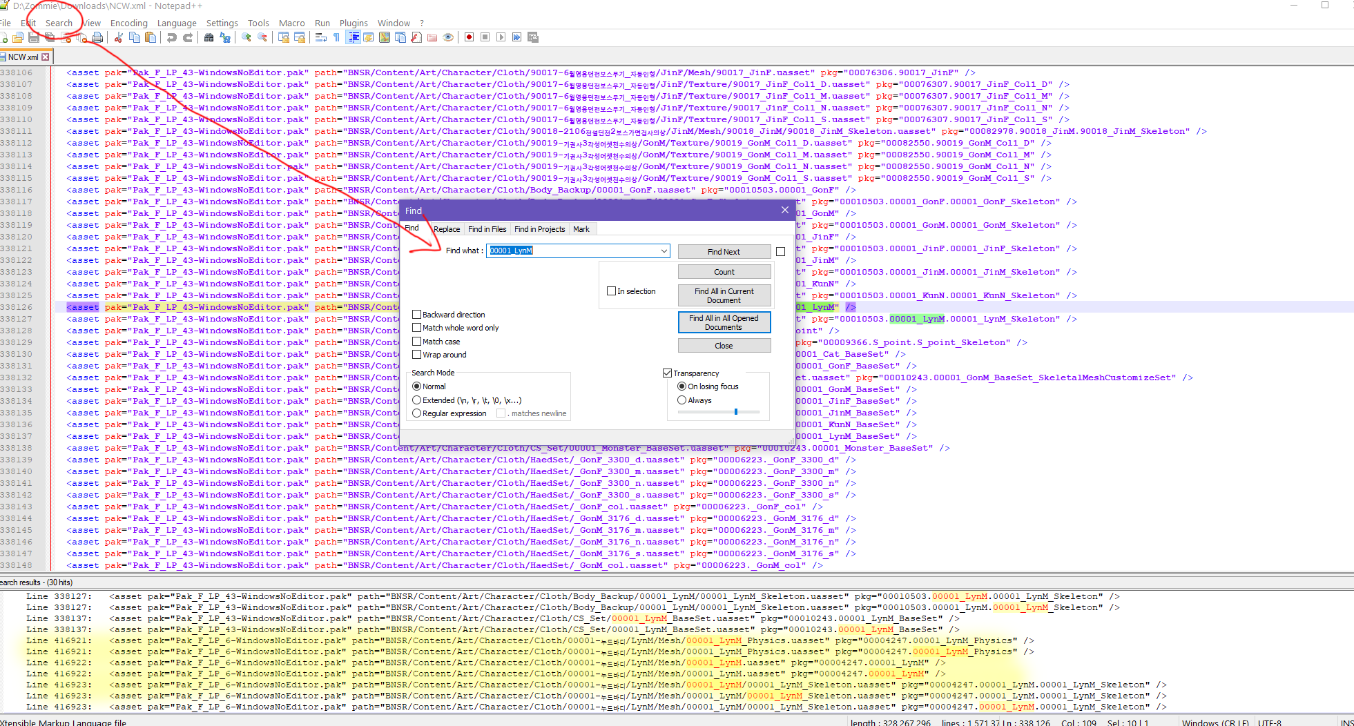
Task: Click the Find Next button
Action: tap(724, 252)
